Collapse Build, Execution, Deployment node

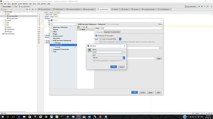[x=52, y=40]
